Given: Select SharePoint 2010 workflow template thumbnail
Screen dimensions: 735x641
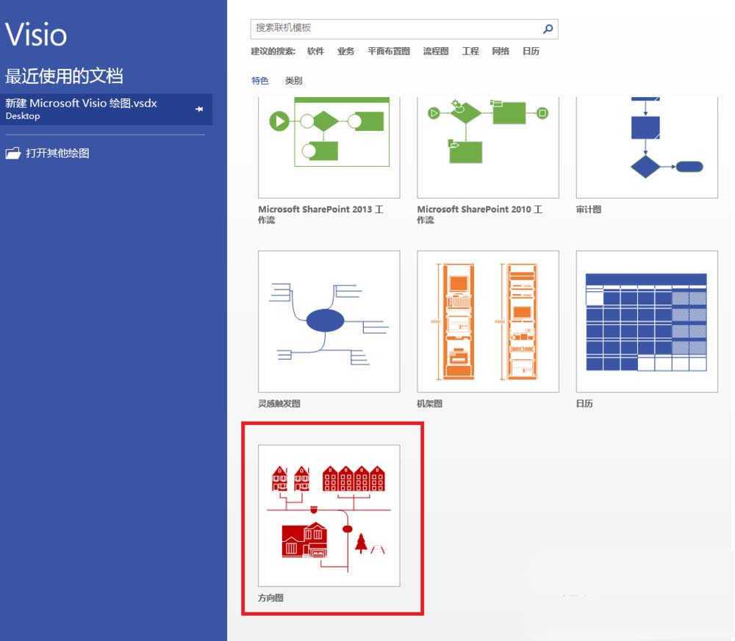Looking at the screenshot, I should [488, 147].
